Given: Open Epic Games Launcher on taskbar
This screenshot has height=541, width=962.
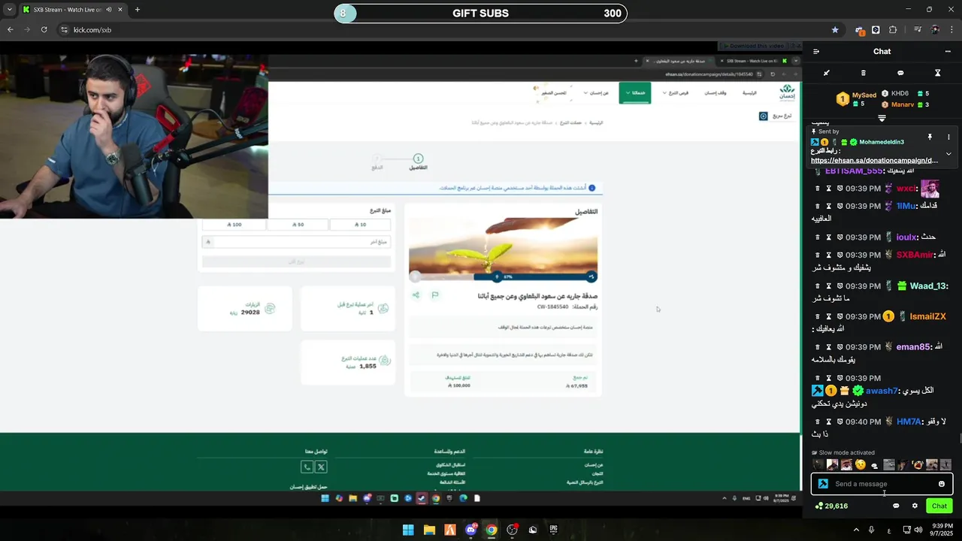Looking at the screenshot, I should [554, 530].
